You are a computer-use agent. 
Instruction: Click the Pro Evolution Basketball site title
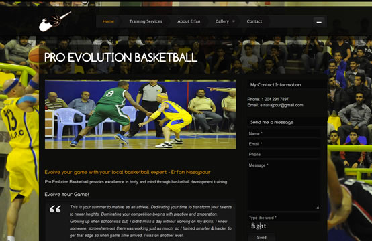pos(120,57)
